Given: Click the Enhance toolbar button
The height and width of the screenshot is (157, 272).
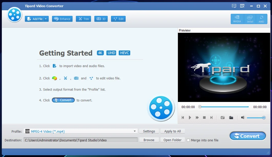Looking at the screenshot, I should tap(62, 19).
